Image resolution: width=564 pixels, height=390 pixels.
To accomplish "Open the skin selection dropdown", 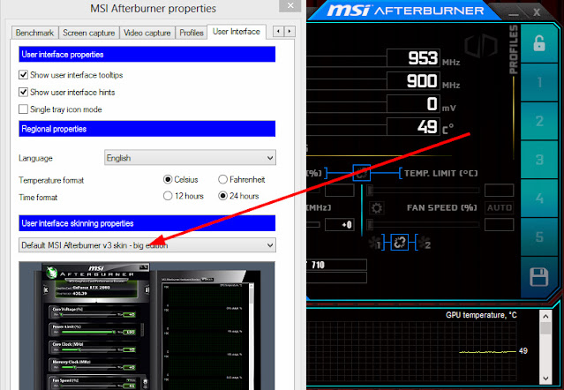I will tap(147, 245).
